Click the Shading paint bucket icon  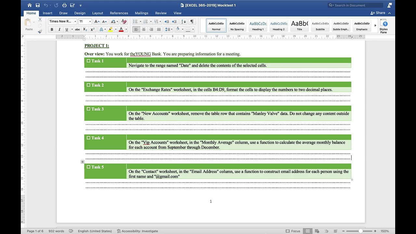(x=177, y=29)
